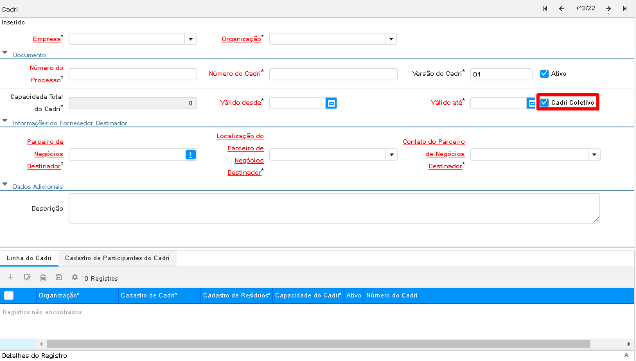The image size is (636, 361).
Task: Switch to Cadastro de Participantes do Cadri tab
Action: (117, 258)
